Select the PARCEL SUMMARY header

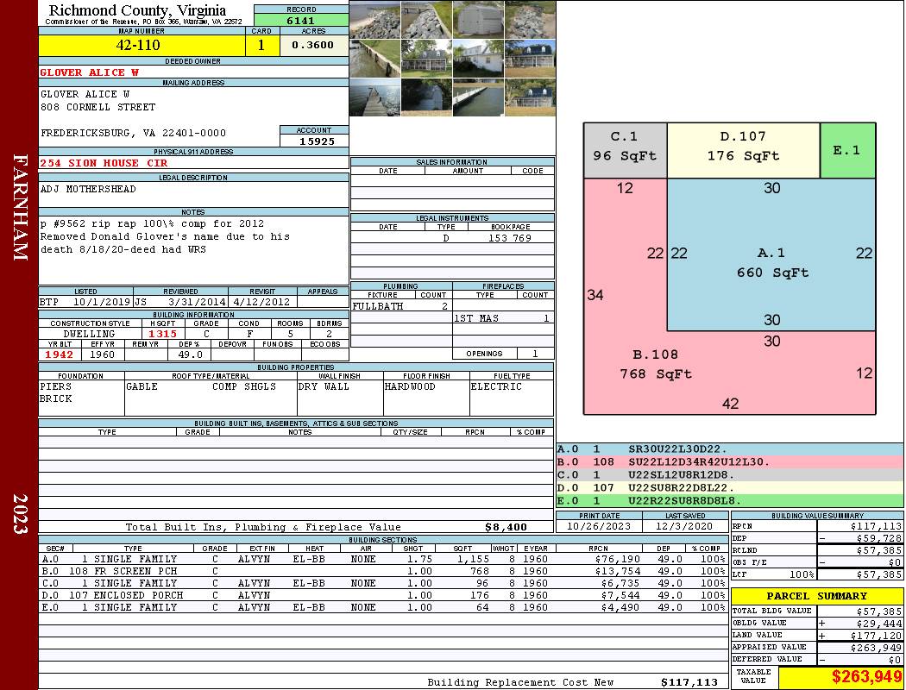[816, 596]
